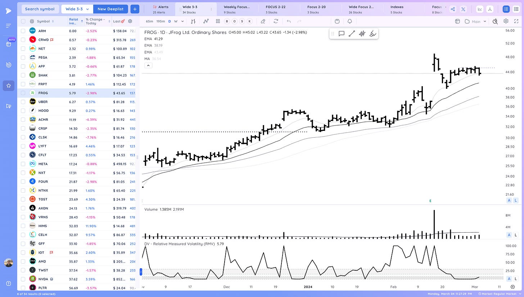The height and width of the screenshot is (297, 524).
Task: Click the line chart icon in top bar
Action: pos(480,9)
